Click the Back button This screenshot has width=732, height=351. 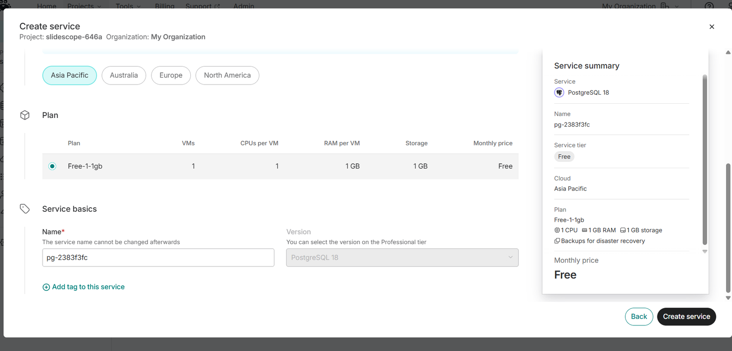[x=639, y=317]
